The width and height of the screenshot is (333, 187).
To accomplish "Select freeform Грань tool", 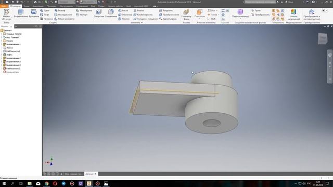I will point(255,10).
